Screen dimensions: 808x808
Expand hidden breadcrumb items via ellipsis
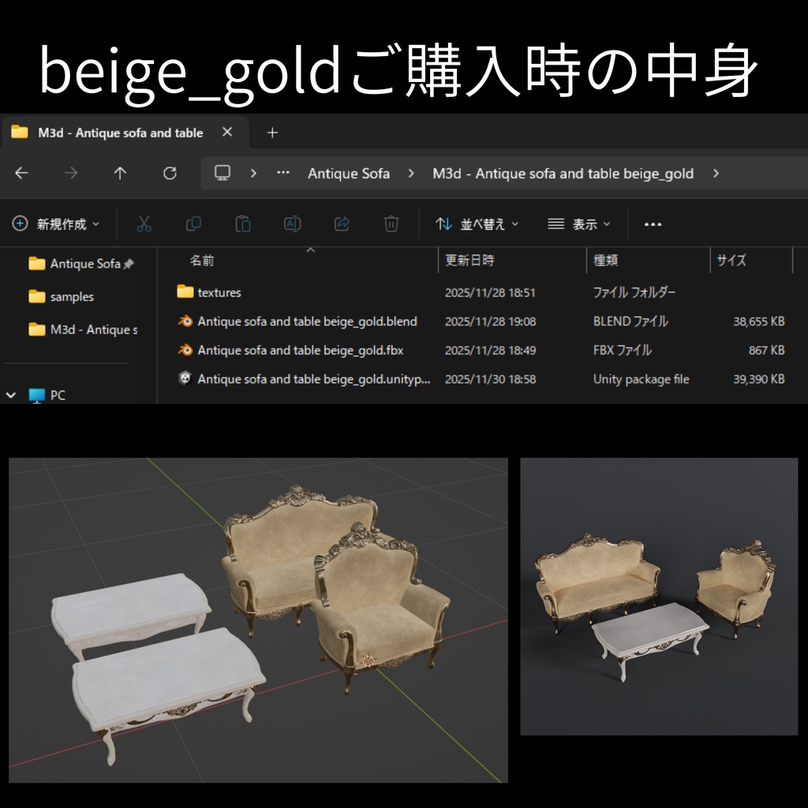[x=282, y=173]
